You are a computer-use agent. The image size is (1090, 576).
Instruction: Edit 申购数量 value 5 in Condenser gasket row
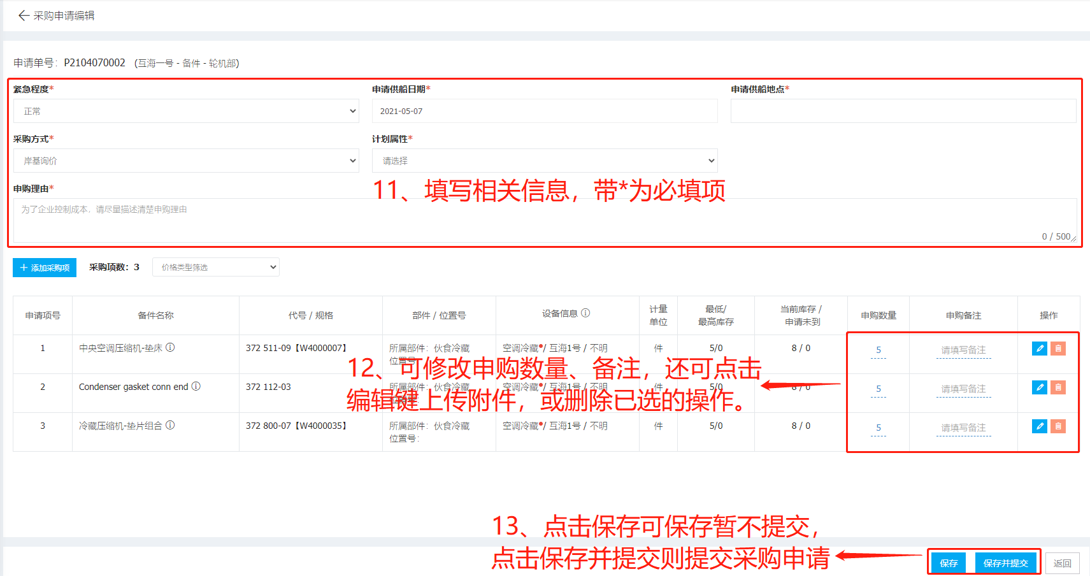(x=878, y=389)
